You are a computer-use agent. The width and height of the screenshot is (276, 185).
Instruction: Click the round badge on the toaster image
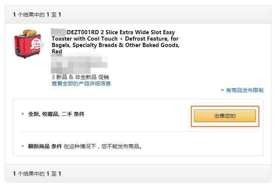37,44
